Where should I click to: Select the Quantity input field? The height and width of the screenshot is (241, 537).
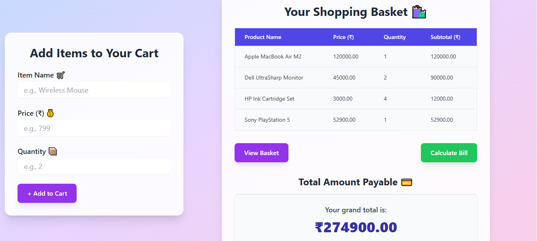click(94, 167)
